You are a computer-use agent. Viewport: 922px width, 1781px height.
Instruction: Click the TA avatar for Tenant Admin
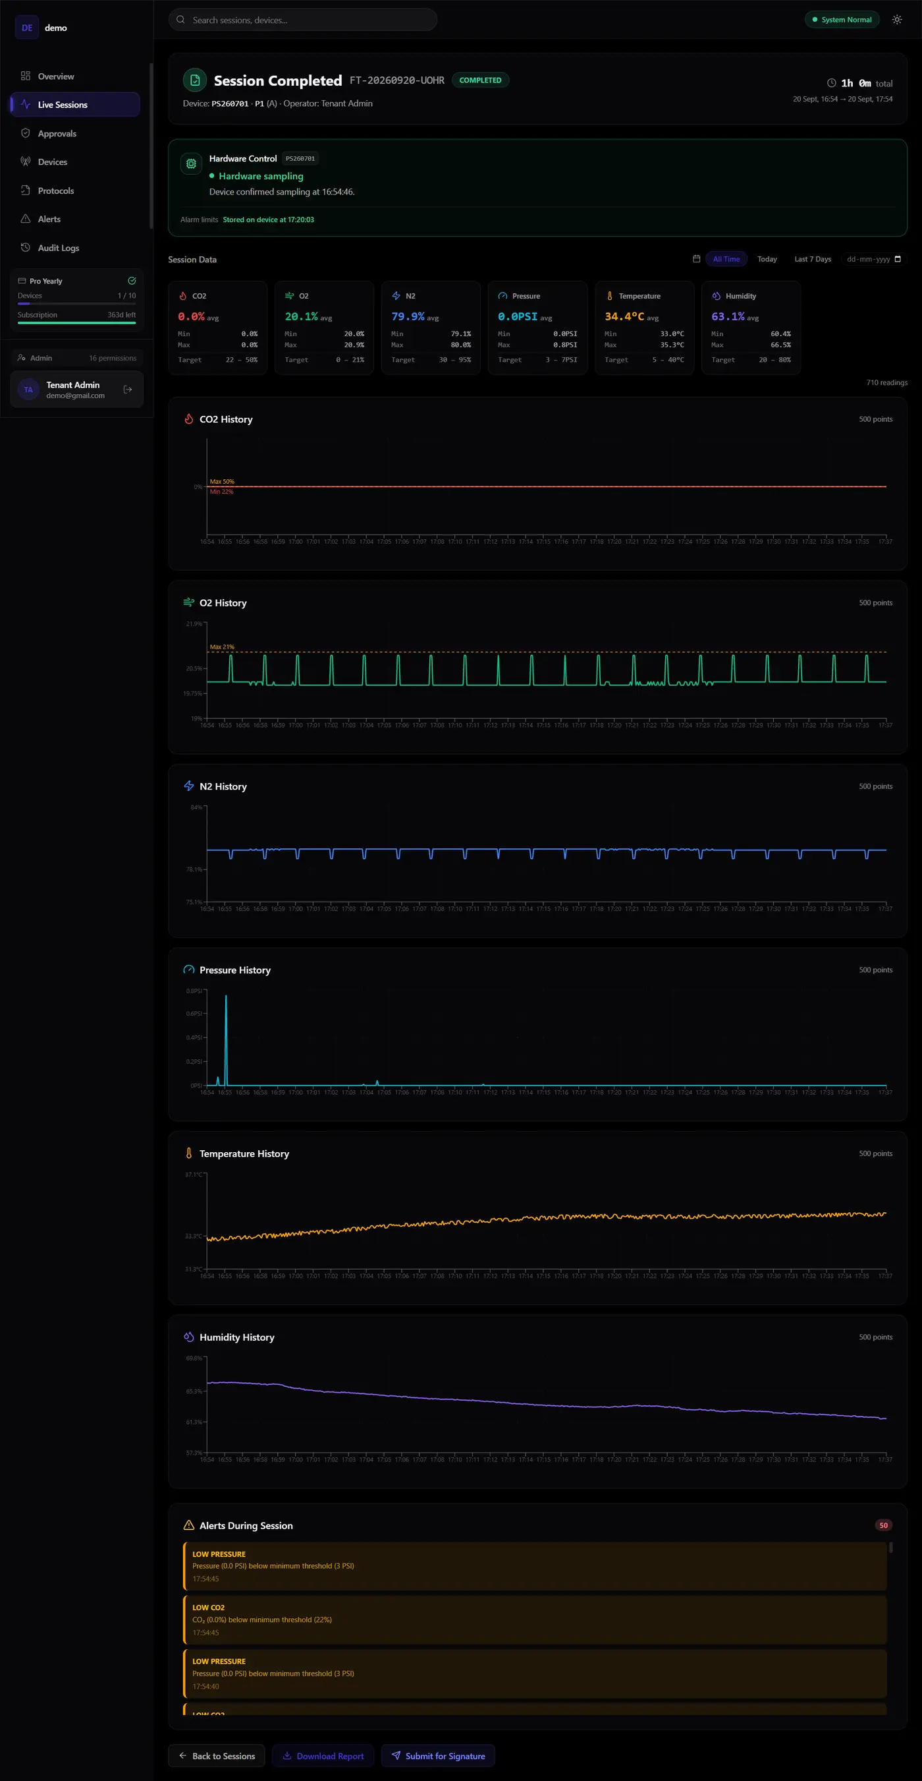(x=28, y=390)
